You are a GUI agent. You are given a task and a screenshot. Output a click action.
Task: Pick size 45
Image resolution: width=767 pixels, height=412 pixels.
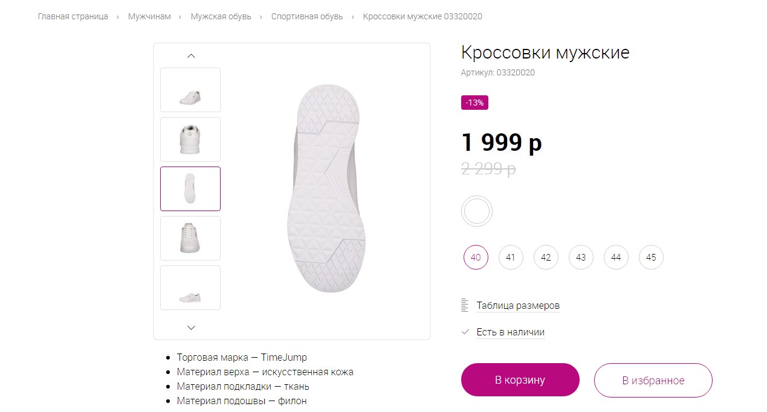651,258
